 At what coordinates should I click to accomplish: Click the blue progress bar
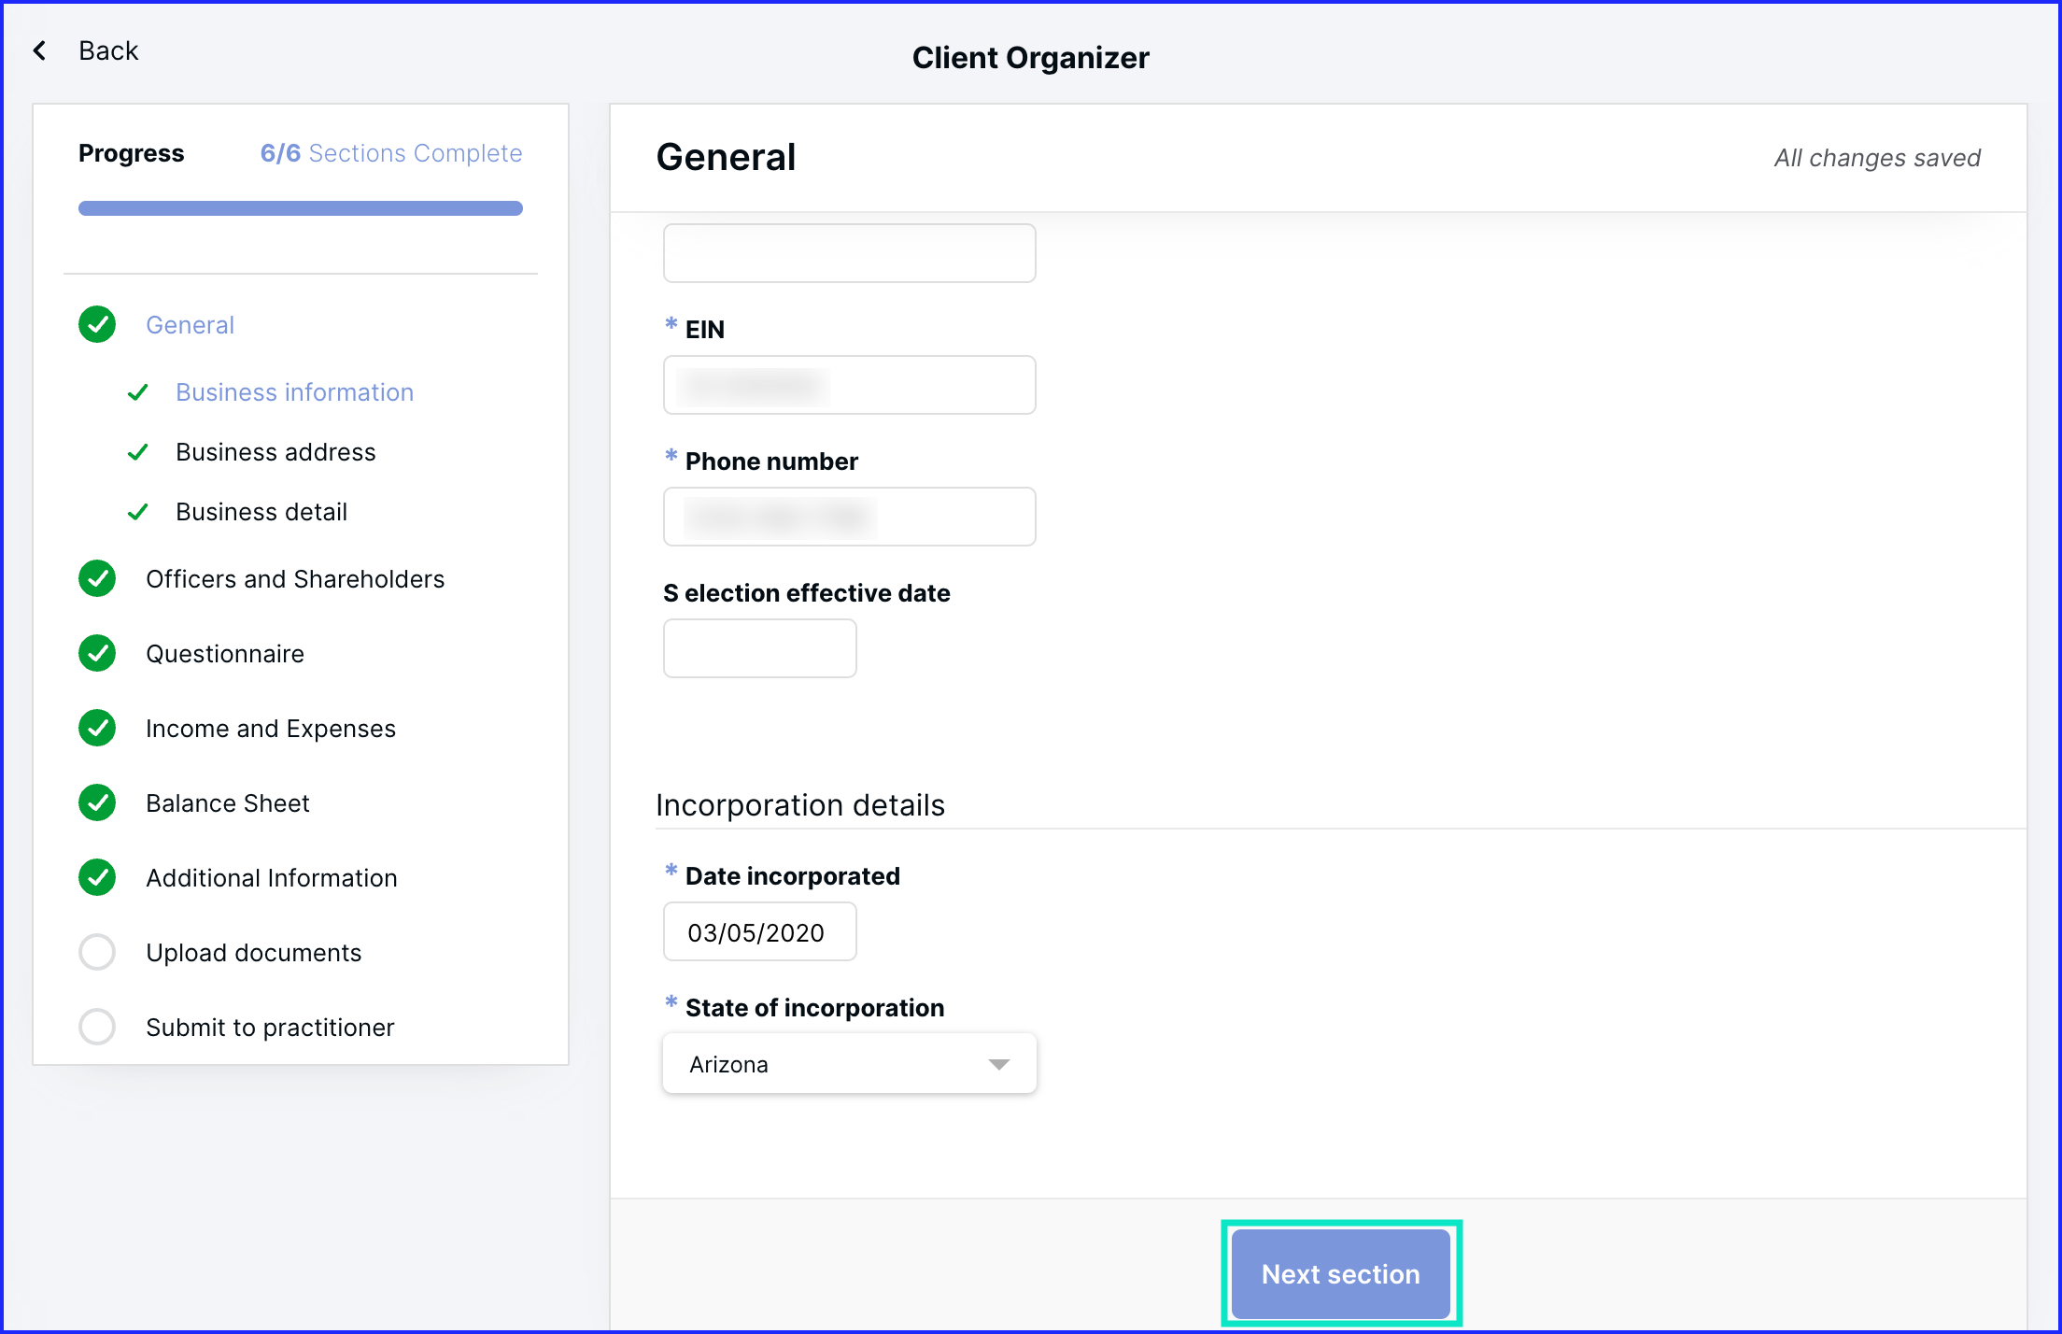[301, 208]
